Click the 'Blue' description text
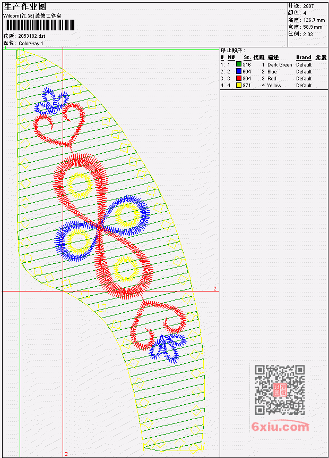 point(272,72)
